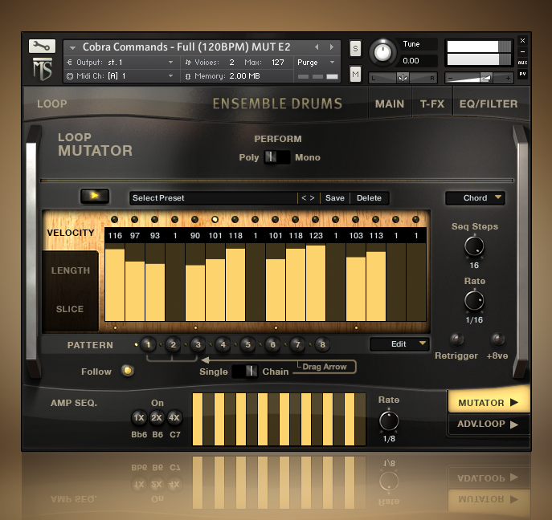Switch to the MAIN tab
Viewport: 552px width, 520px height.
390,104
